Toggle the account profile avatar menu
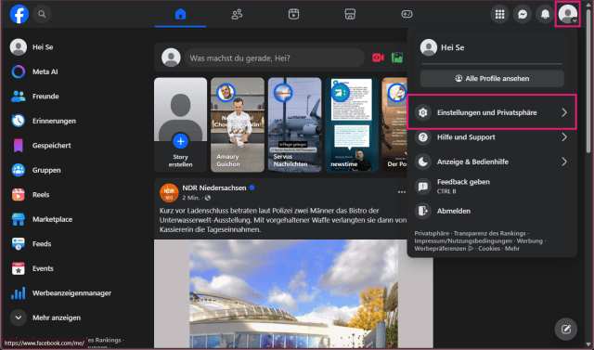Screen dimensions: 594x350 click(x=567, y=14)
